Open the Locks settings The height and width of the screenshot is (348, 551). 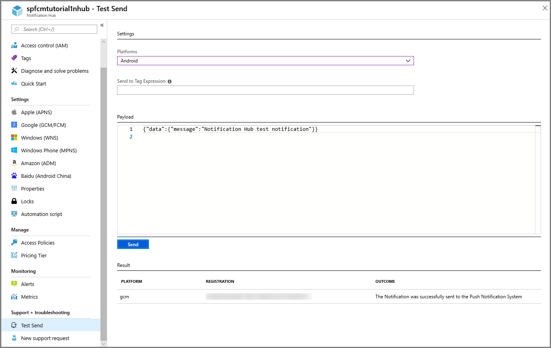point(27,201)
